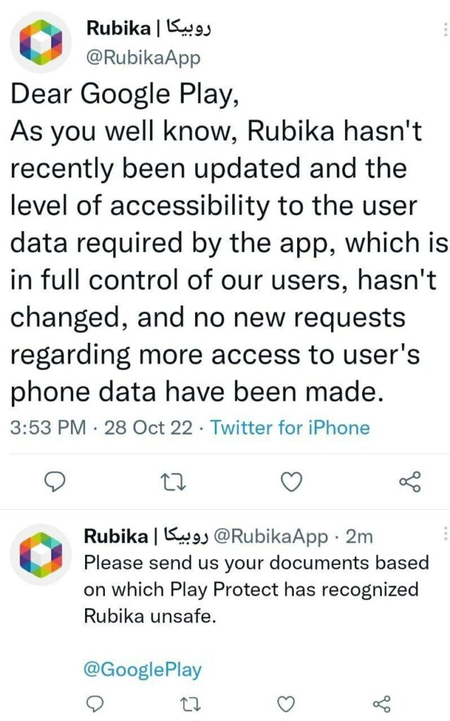Tap the @RubikaApp handle under header name
The height and width of the screenshot is (721, 450).
tap(144, 58)
